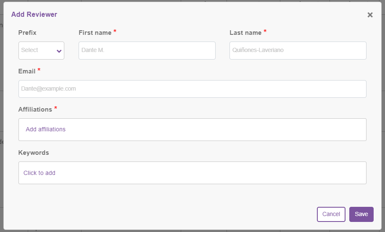Click the Select placeholder in Prefix box

click(29, 50)
